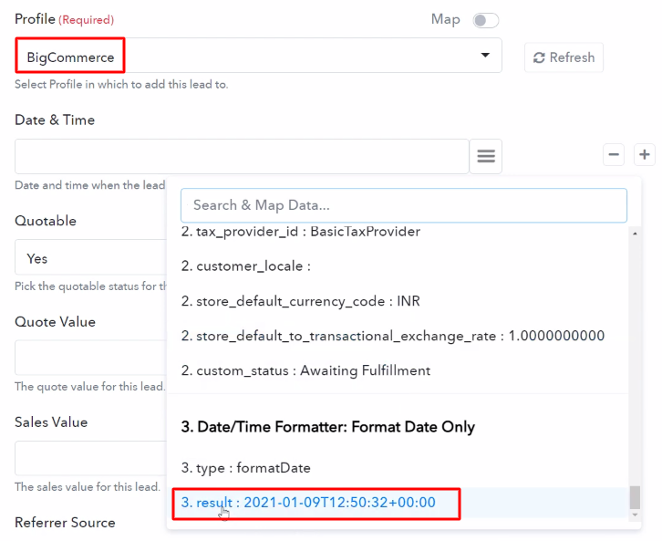Click the Date/Time Formatter: Format Date Only heading

pos(327,427)
